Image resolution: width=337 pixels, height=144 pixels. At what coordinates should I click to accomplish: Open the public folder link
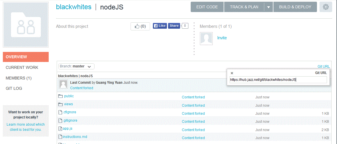point(69,96)
